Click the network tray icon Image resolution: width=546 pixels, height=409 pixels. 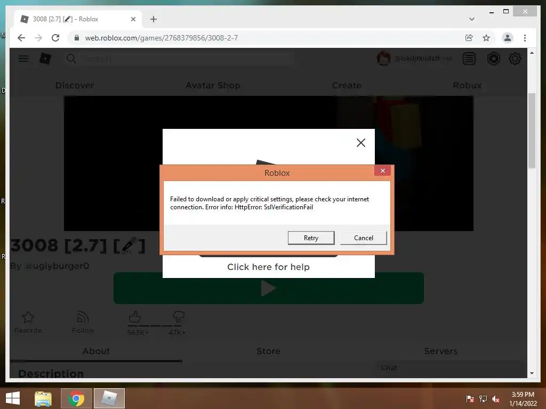[x=483, y=399]
